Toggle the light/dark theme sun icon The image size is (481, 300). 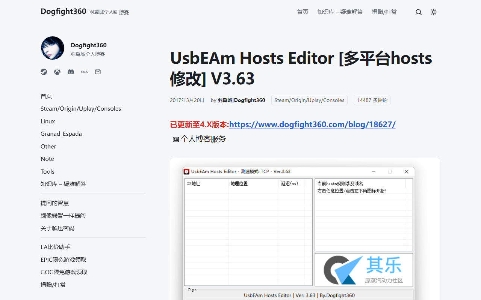pos(434,12)
